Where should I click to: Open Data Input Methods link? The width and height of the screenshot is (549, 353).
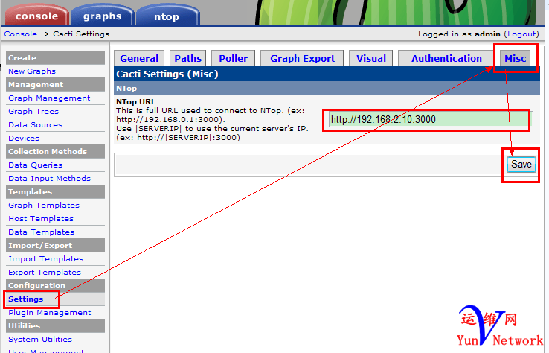click(49, 179)
